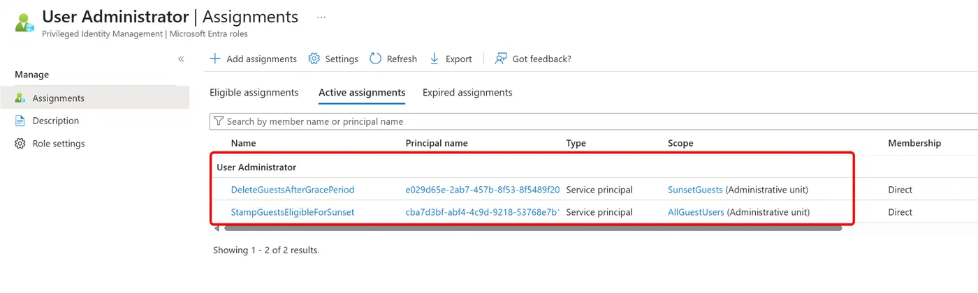This screenshot has height=293, width=978.
Task: Open DeleteGuestsAfterGracePeriod link
Action: point(293,190)
